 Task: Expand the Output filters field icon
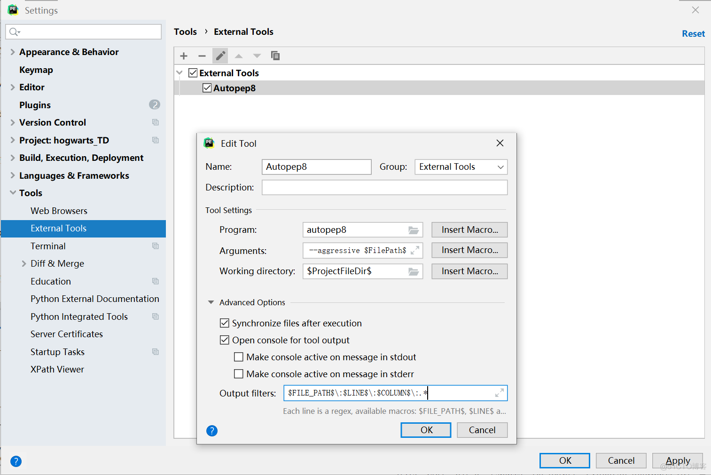[x=499, y=393]
